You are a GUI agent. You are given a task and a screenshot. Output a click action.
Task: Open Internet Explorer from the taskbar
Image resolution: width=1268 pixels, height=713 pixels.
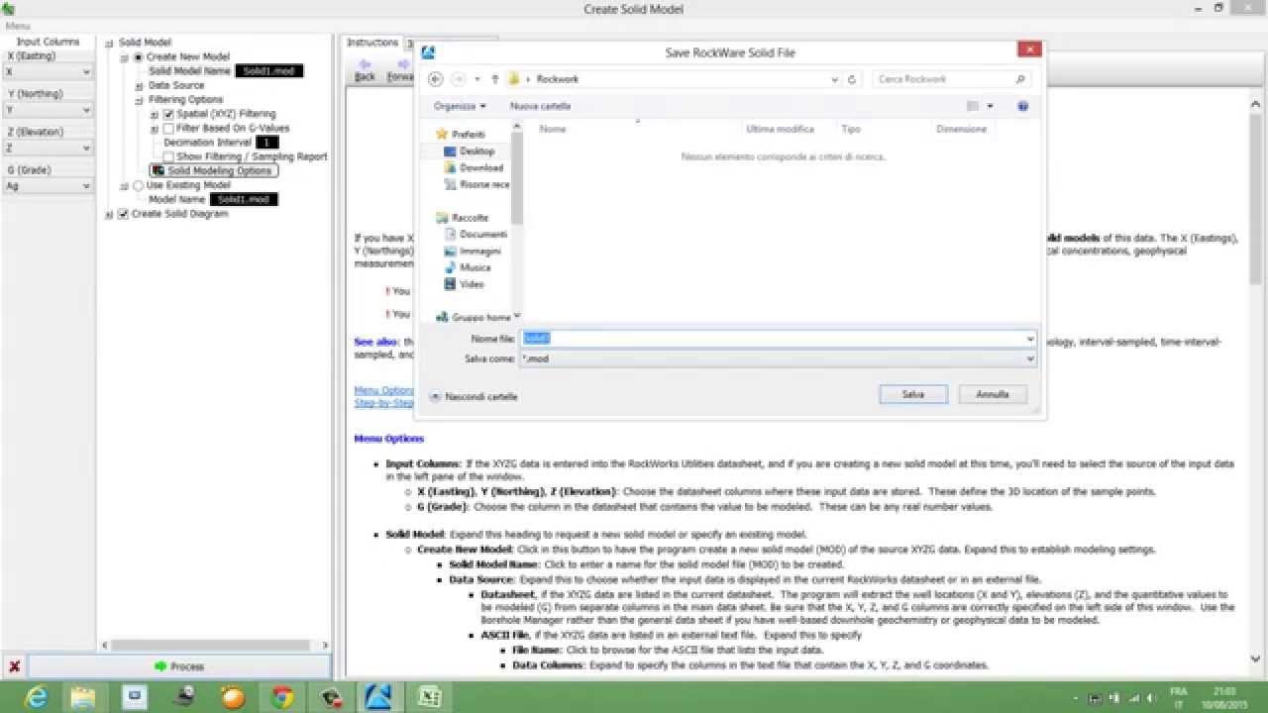pos(36,697)
